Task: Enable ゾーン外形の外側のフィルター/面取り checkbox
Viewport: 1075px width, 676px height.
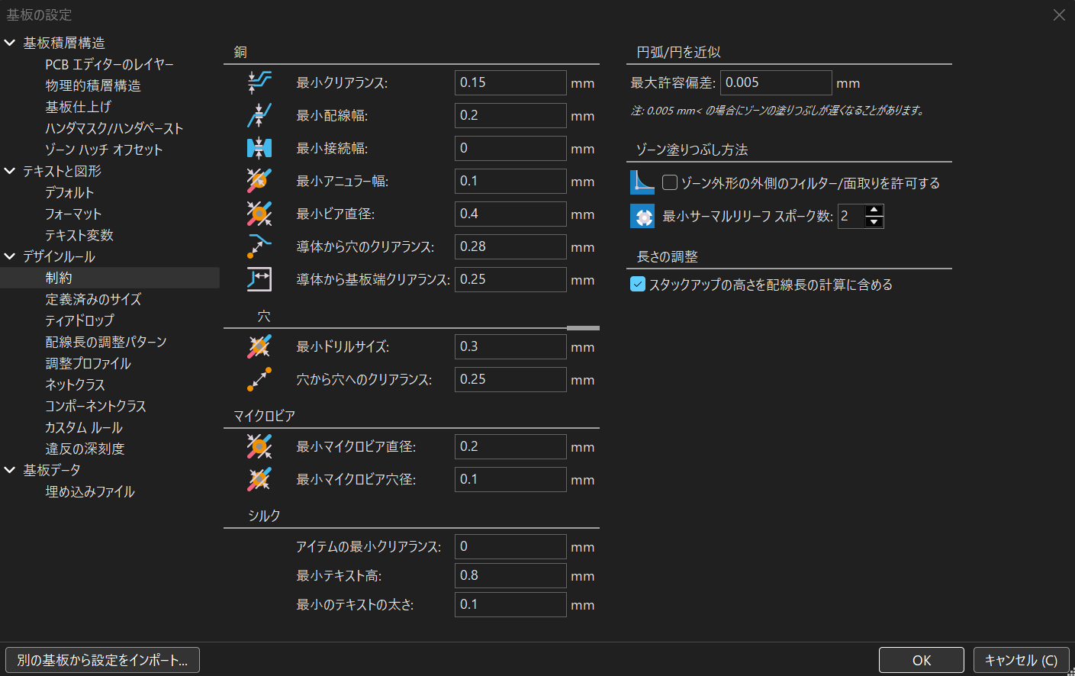Action: (670, 182)
